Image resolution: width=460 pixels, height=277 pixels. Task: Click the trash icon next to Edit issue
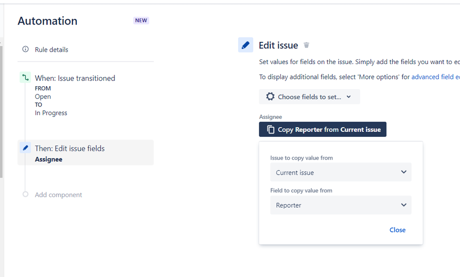click(x=306, y=45)
